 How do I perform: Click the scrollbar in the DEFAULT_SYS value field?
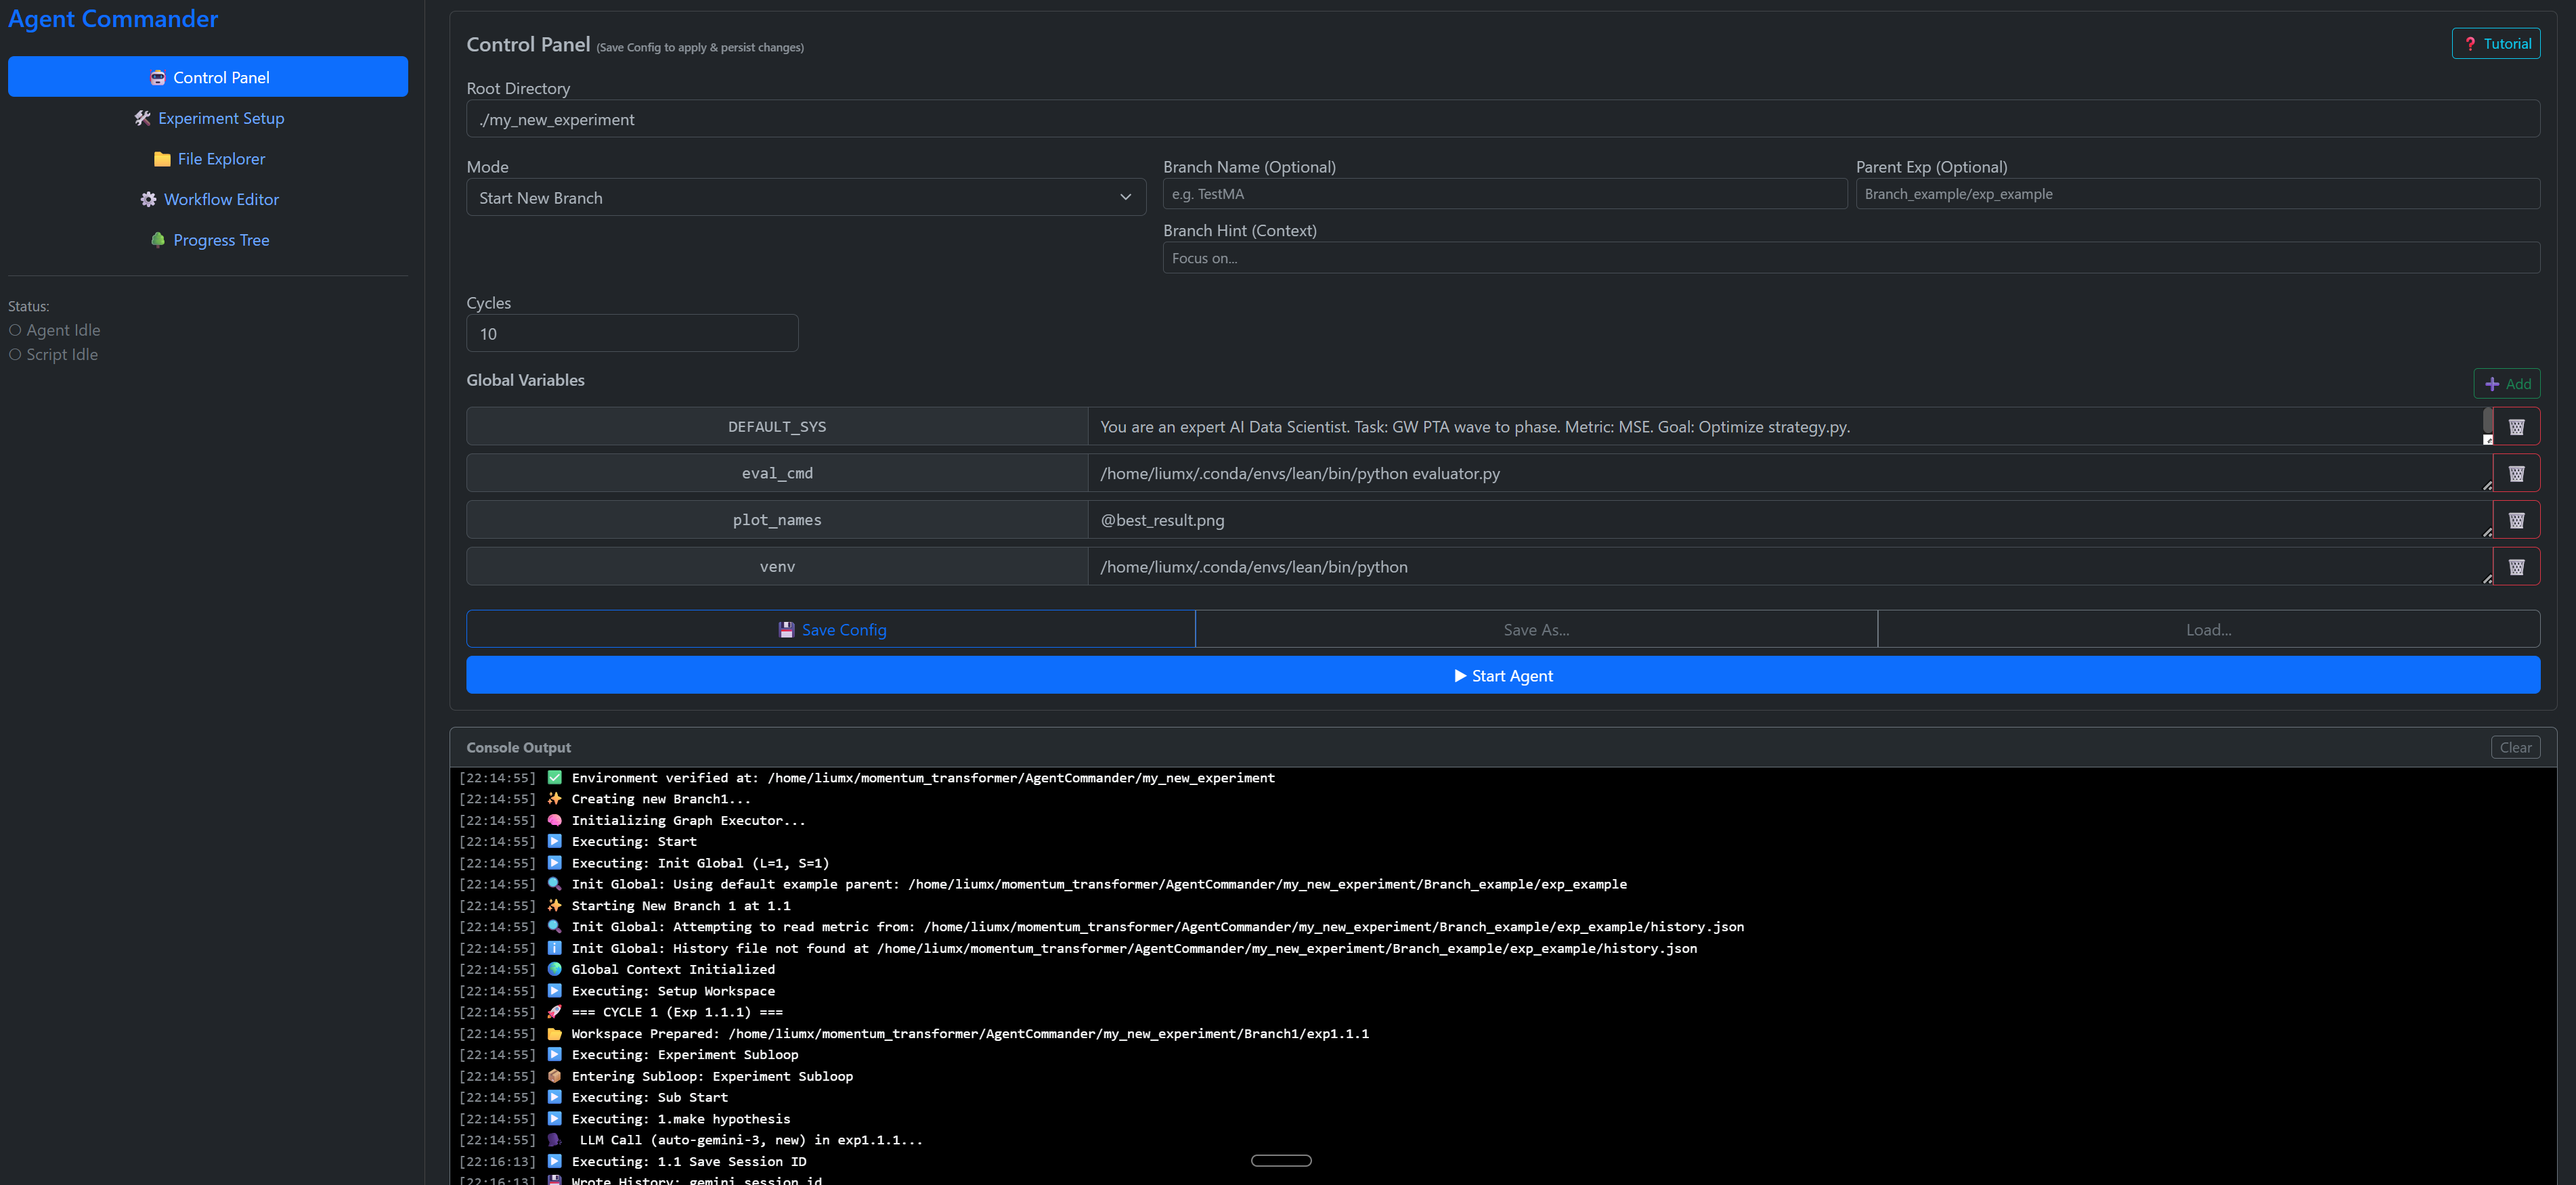[x=2487, y=420]
